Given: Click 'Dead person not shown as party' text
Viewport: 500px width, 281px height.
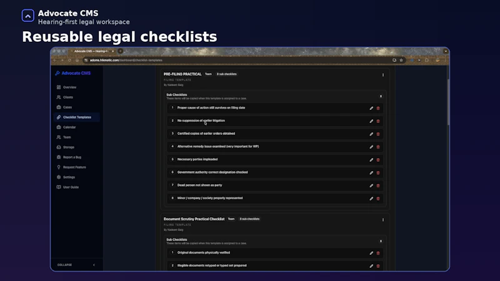Looking at the screenshot, I should tap(199, 185).
